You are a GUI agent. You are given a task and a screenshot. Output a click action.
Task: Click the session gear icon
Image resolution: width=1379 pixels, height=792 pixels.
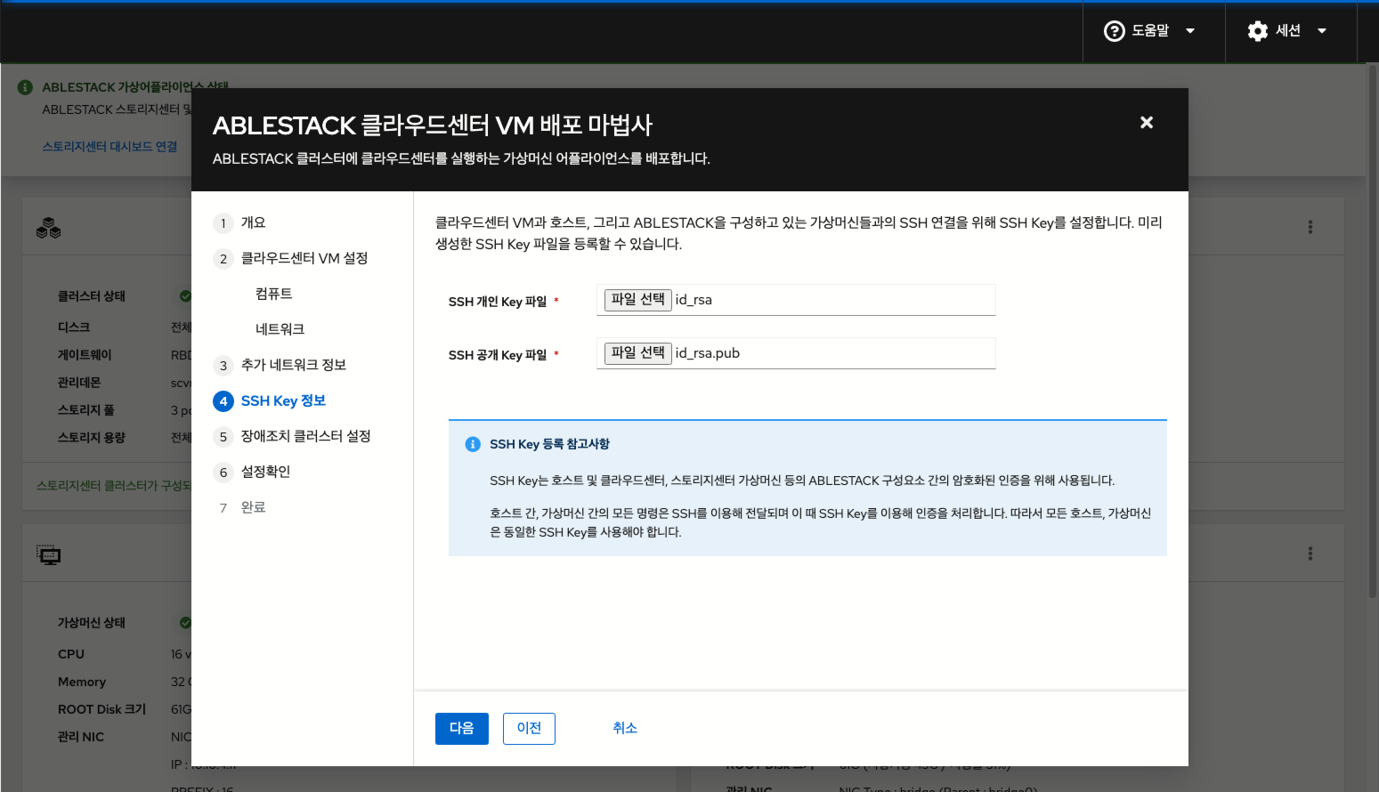pyautogui.click(x=1257, y=30)
